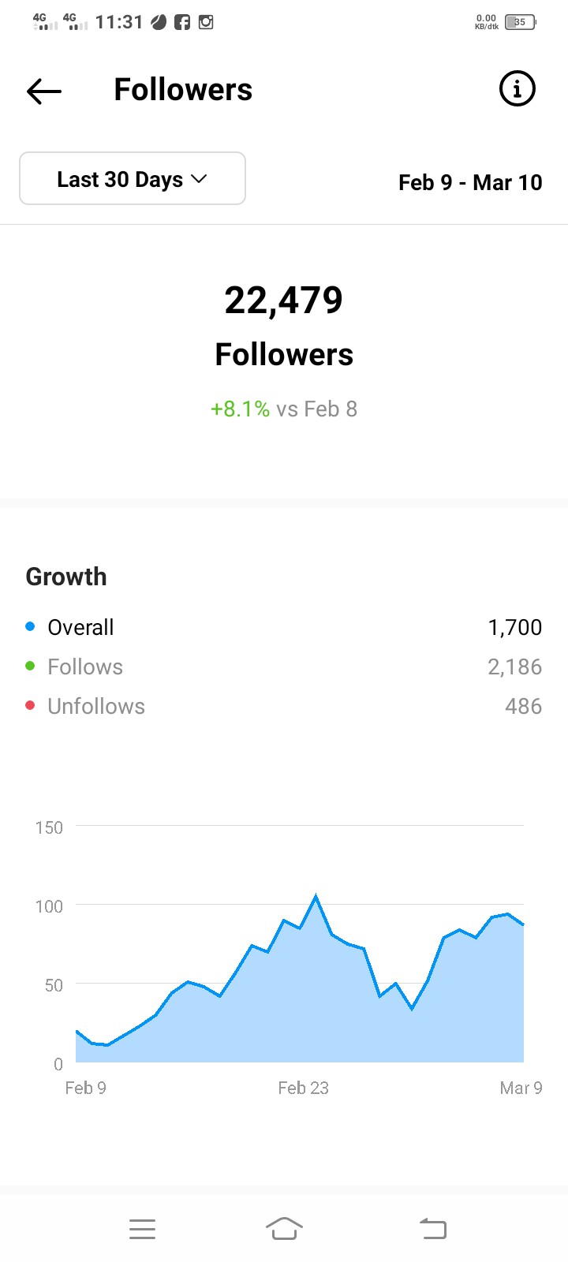The width and height of the screenshot is (568, 1262).
Task: Tap the home navigation button
Action: click(284, 1229)
